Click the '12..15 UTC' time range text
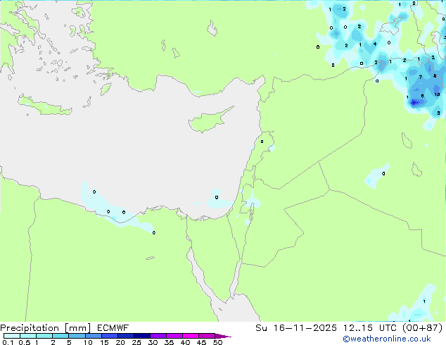Viewport: 446px width, 345px height. 370,328
